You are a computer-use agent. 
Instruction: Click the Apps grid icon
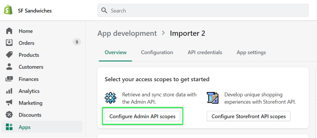pos(9,127)
